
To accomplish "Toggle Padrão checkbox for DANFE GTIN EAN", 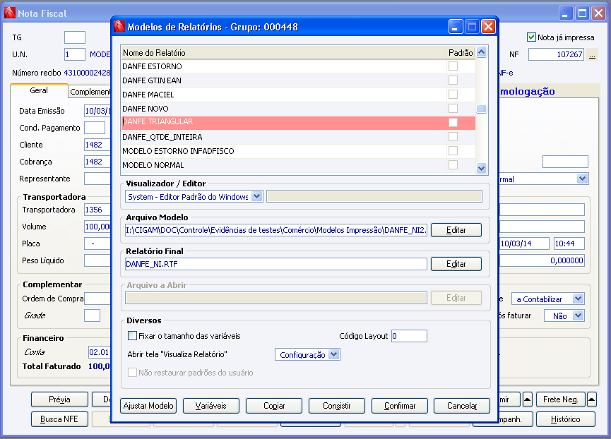I will [453, 80].
